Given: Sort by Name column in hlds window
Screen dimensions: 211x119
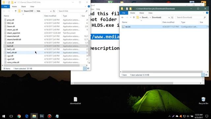Looking at the screenshot, I should point(6,16).
